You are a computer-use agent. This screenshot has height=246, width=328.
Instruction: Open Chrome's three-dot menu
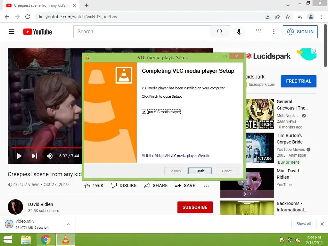pyautogui.click(x=321, y=17)
